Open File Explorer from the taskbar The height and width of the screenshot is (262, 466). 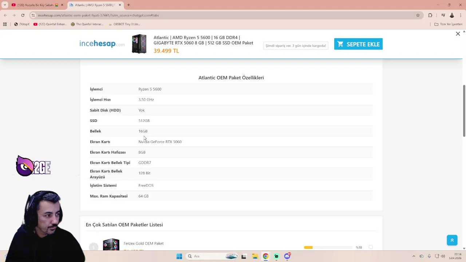click(255, 256)
